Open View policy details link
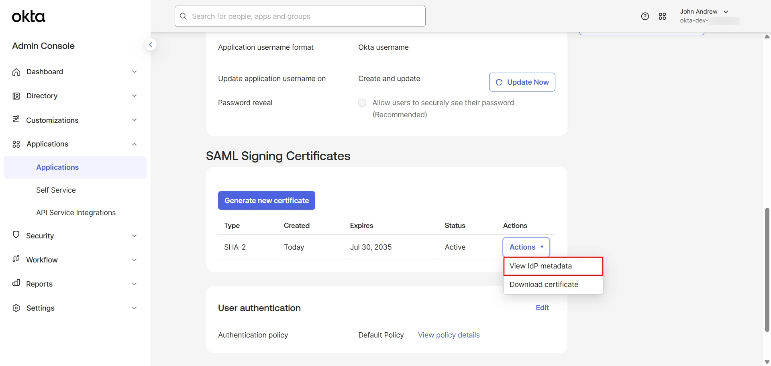771x366 pixels. pos(449,335)
